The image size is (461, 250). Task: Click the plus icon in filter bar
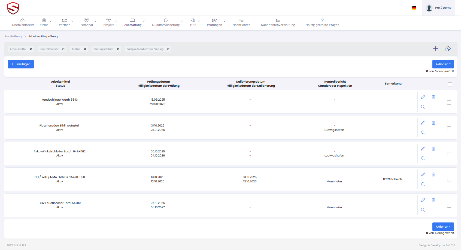coord(435,49)
